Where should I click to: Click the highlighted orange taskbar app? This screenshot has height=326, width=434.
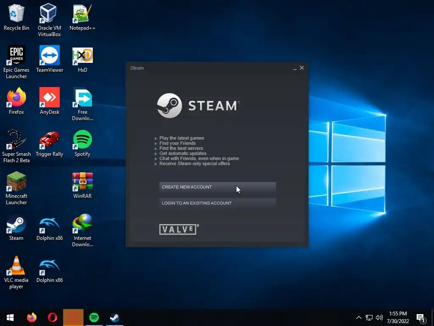[73, 318]
